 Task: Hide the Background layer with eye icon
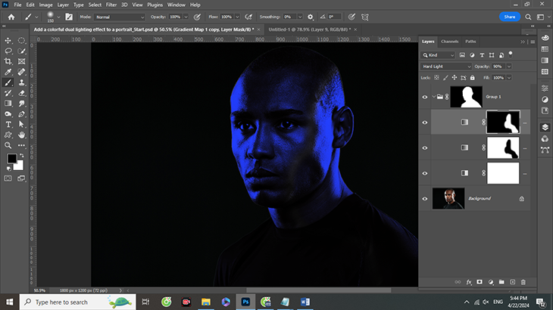[425, 199]
